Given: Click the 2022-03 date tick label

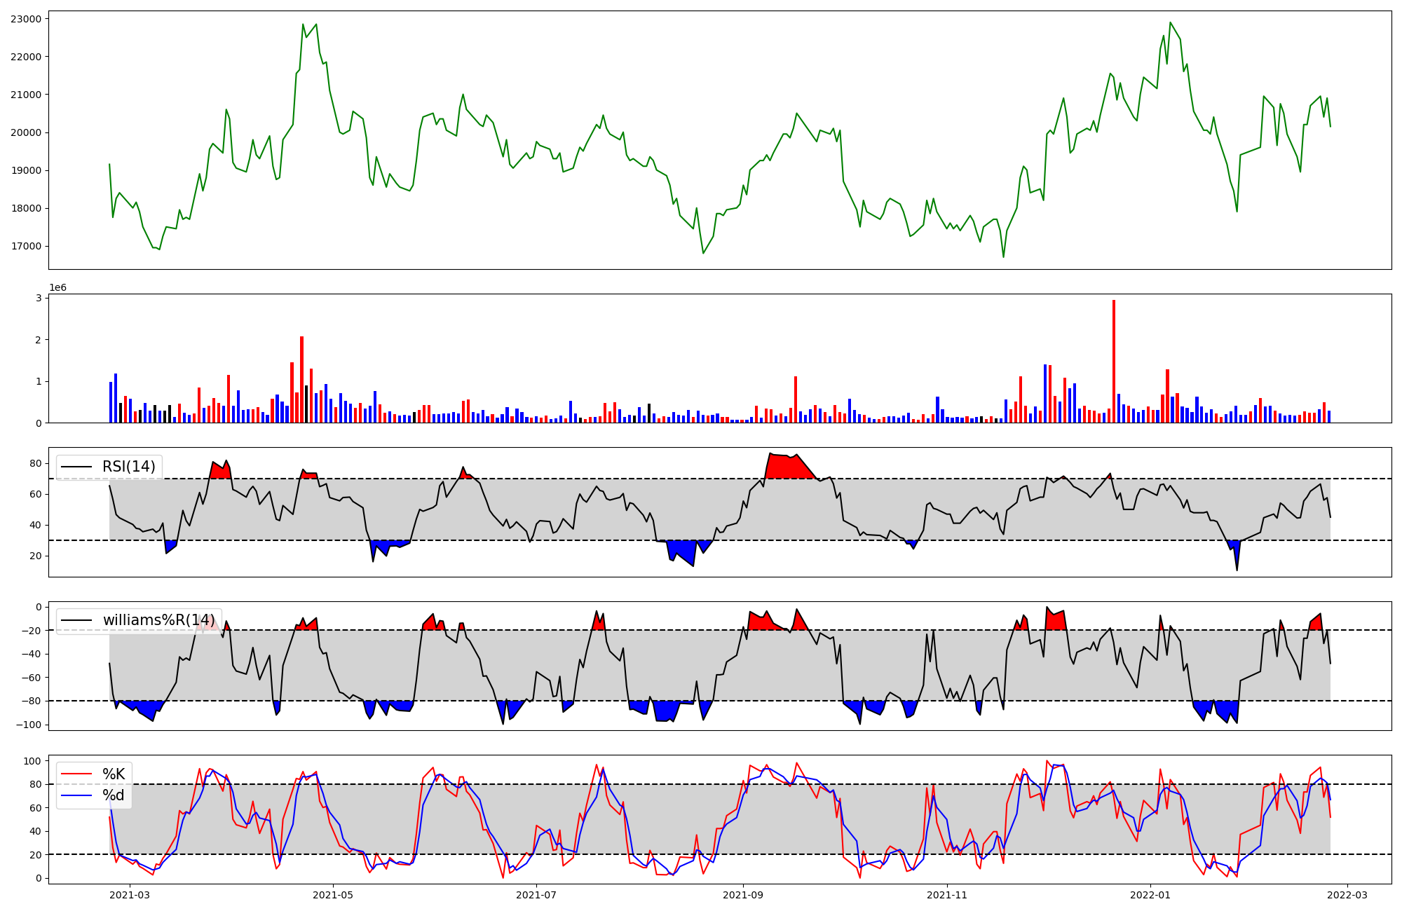Looking at the screenshot, I should [1347, 895].
